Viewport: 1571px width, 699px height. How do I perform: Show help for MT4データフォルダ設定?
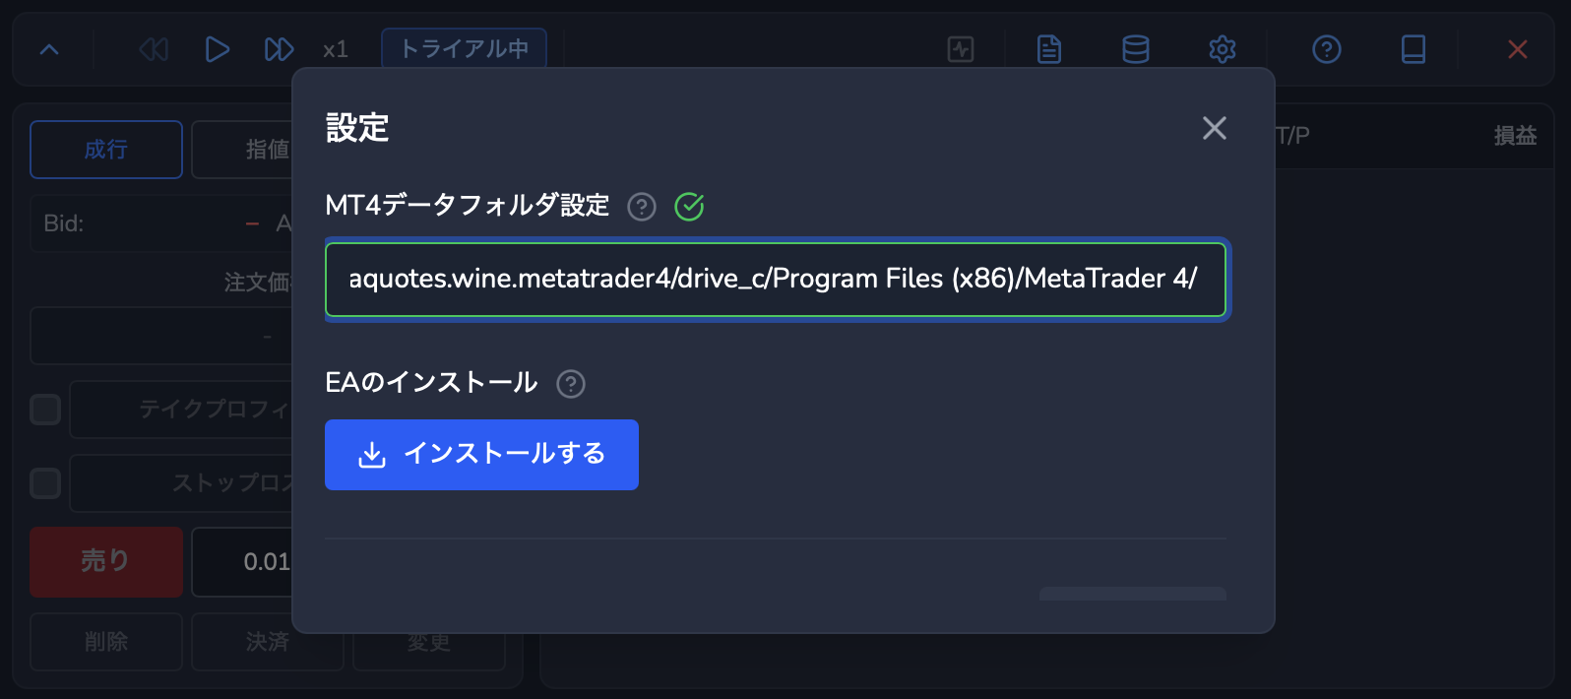[x=642, y=207]
